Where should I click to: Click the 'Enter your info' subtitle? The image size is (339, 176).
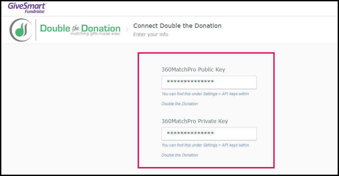click(151, 34)
